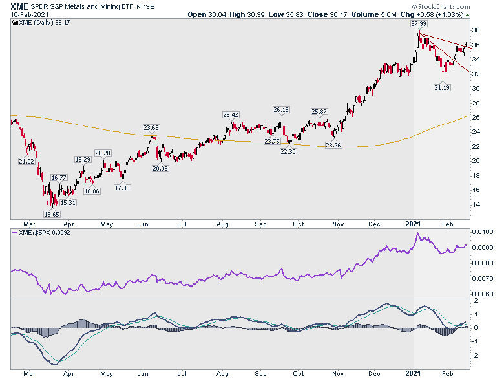
Task: Click the High 36.39 value in header
Action: [247, 14]
